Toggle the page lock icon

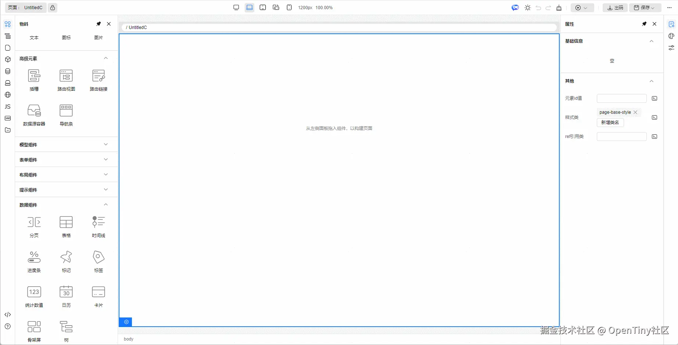point(53,8)
